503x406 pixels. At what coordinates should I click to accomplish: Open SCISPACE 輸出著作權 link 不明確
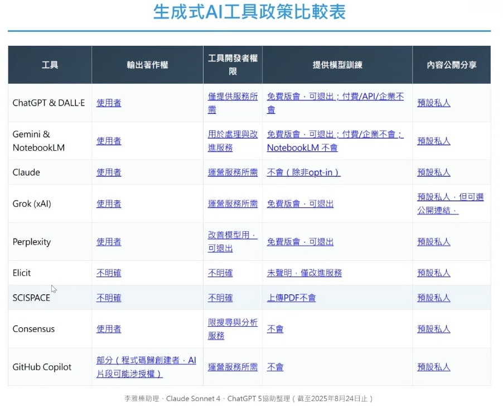[x=109, y=298]
